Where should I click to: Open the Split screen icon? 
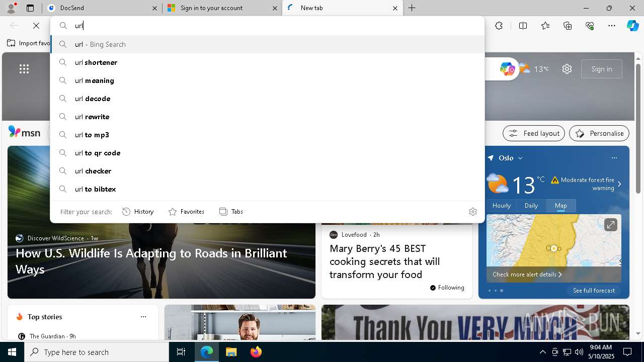pyautogui.click(x=523, y=26)
